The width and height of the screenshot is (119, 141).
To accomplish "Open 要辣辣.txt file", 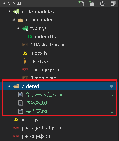I will (37, 103).
